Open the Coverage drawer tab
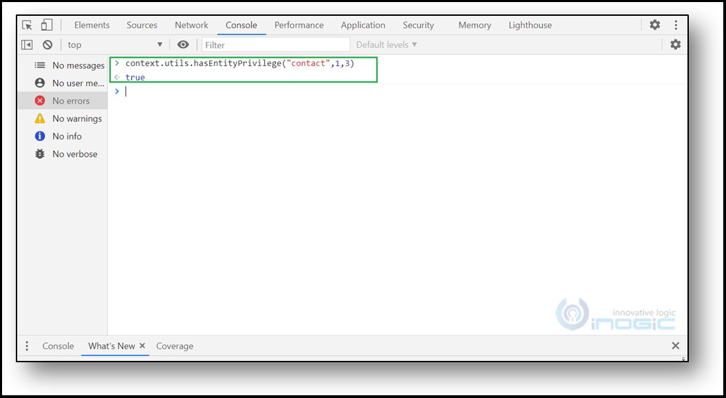Image resolution: width=726 pixels, height=398 pixels. [x=175, y=346]
